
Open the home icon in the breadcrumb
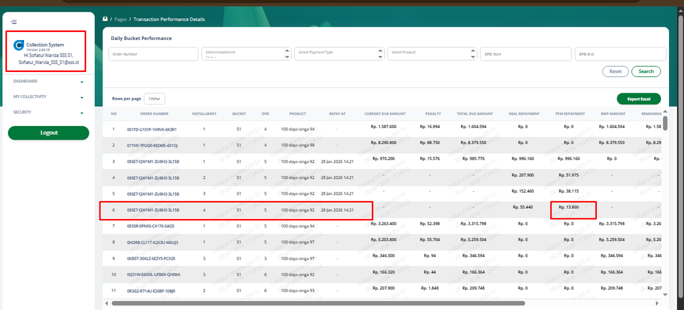105,19
